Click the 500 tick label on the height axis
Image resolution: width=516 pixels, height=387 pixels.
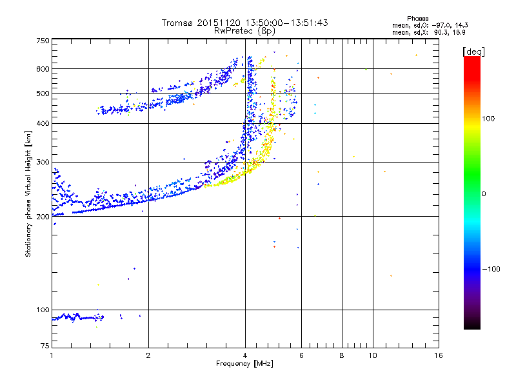(x=43, y=94)
